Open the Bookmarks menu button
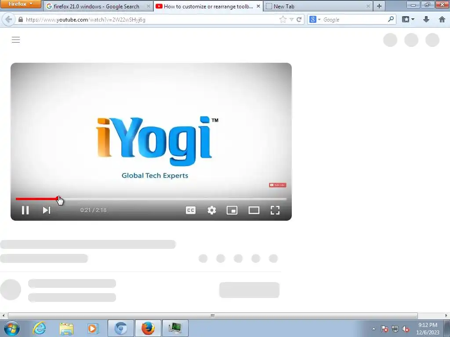 (408, 19)
